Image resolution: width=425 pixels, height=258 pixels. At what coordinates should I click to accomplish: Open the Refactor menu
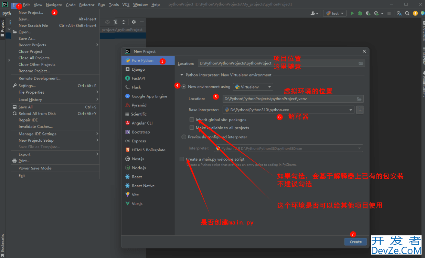87,5
